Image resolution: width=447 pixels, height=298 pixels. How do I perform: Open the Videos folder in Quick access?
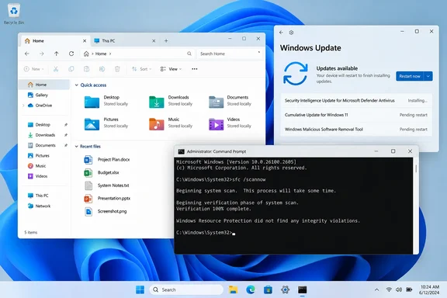pos(230,123)
